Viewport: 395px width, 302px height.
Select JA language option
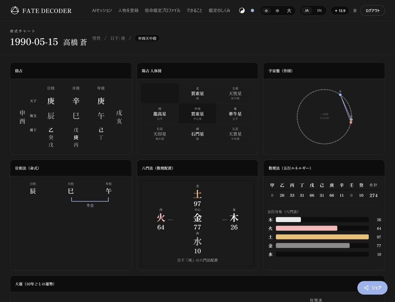(307, 11)
